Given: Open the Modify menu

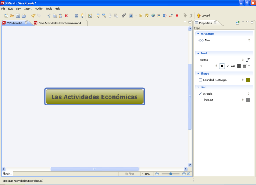Looking at the screenshot, I should (39, 8).
